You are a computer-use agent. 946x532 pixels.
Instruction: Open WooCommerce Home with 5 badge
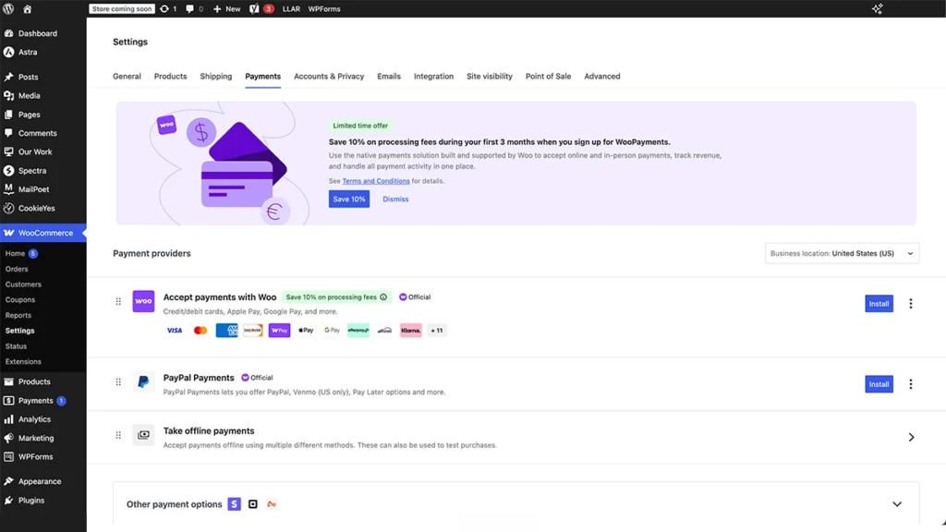click(x=21, y=253)
